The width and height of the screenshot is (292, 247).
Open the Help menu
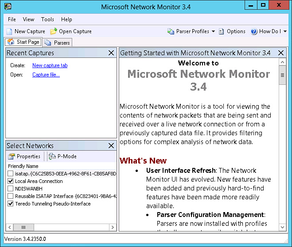66,19
